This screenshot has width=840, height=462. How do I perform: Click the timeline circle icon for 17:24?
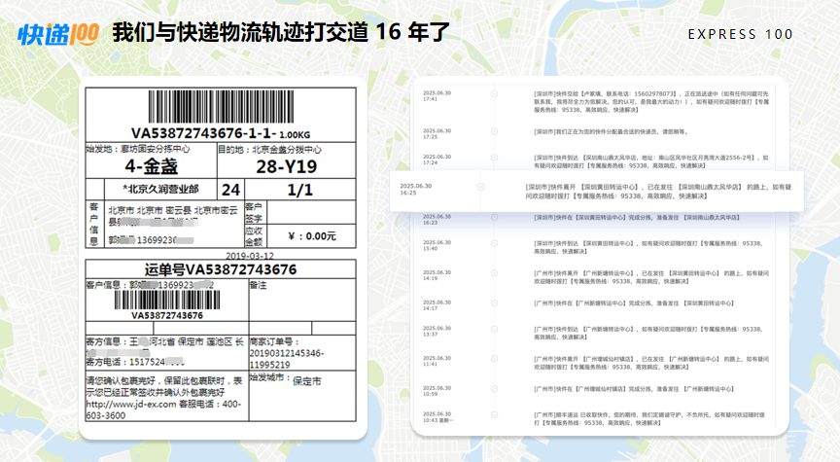[495, 158]
